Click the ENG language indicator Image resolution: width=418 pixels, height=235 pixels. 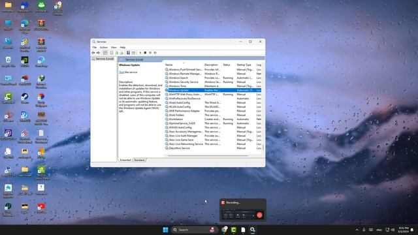point(379,230)
